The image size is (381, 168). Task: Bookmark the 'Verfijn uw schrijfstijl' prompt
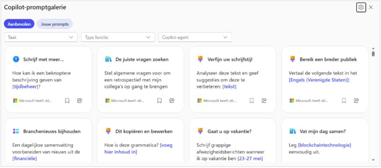[251, 100]
